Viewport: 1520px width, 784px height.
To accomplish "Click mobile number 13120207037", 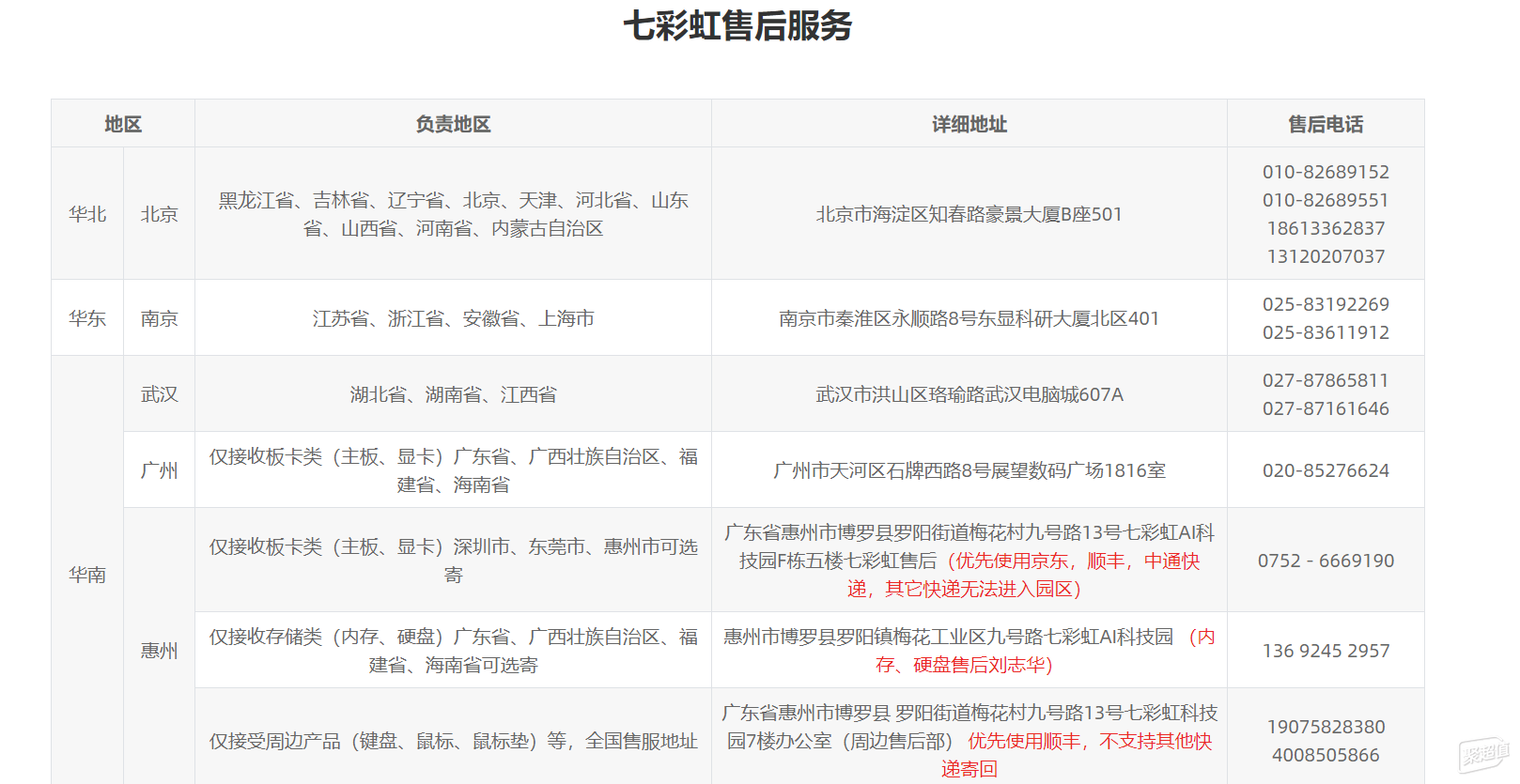I will coord(1326,256).
